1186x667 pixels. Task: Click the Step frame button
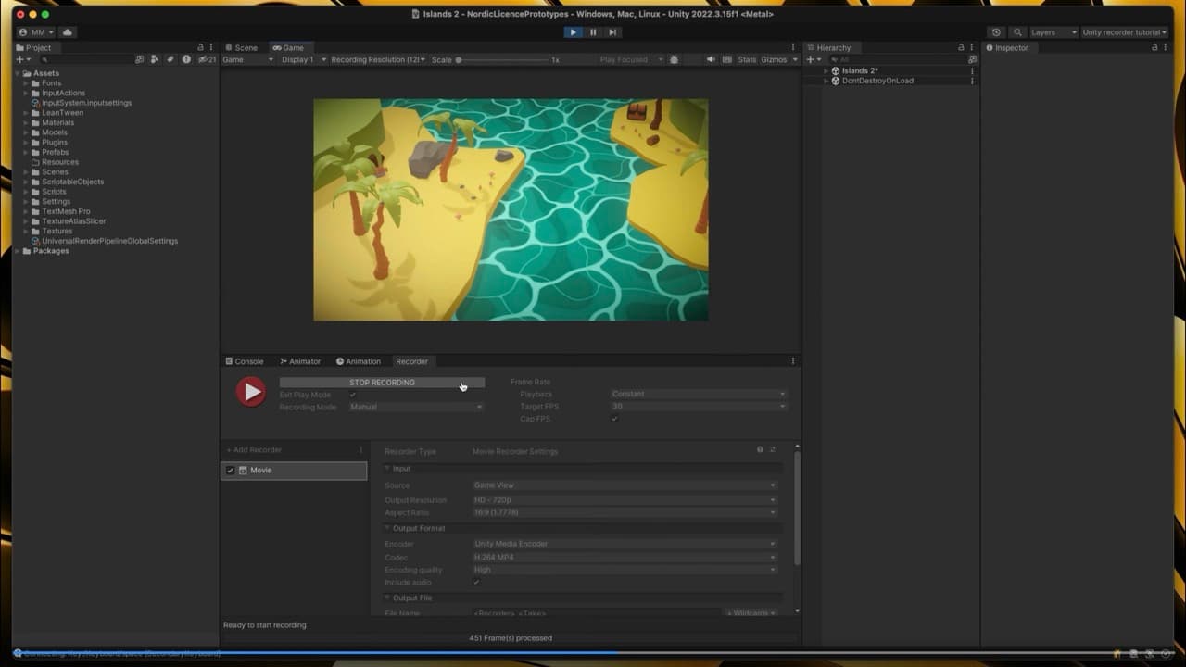(x=612, y=32)
